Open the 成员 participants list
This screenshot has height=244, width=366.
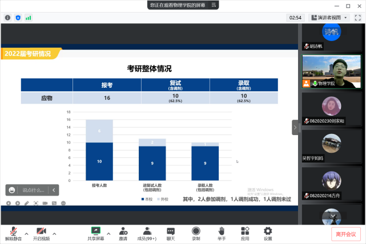click(147, 233)
